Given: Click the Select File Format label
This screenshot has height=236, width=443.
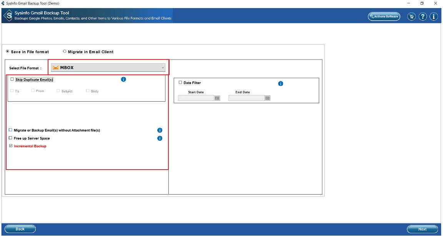Looking at the screenshot, I should (x=25, y=68).
